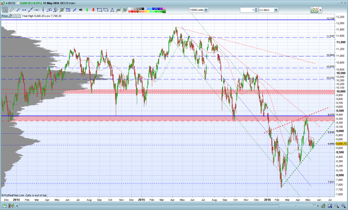Select the diagonal cross line tool
The image size is (348, 210).
(x=75, y=10)
